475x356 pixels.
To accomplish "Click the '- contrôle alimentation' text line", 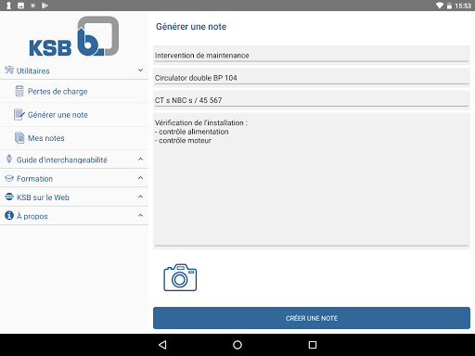I will [x=192, y=132].
